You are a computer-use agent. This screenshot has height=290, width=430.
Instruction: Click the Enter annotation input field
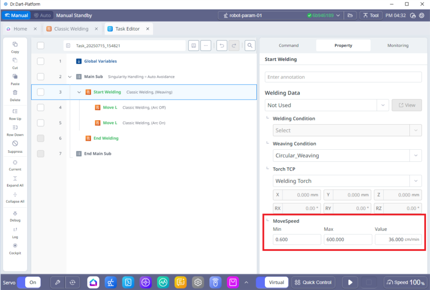coord(343,77)
